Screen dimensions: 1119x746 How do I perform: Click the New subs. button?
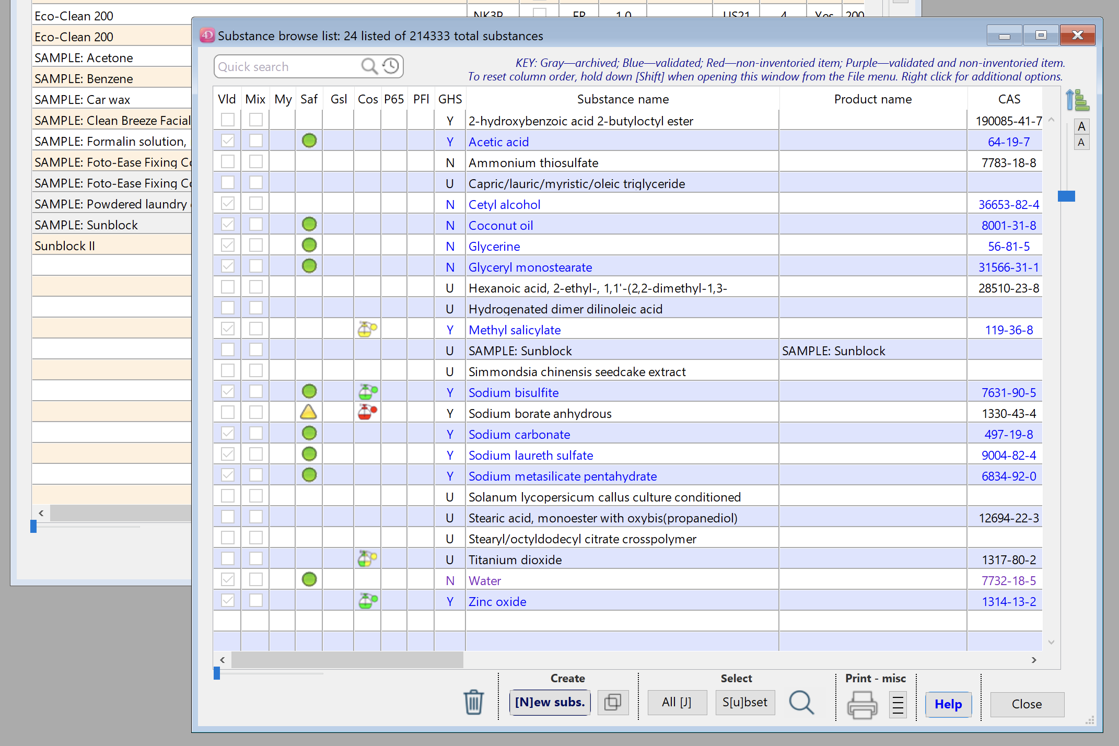coord(550,703)
